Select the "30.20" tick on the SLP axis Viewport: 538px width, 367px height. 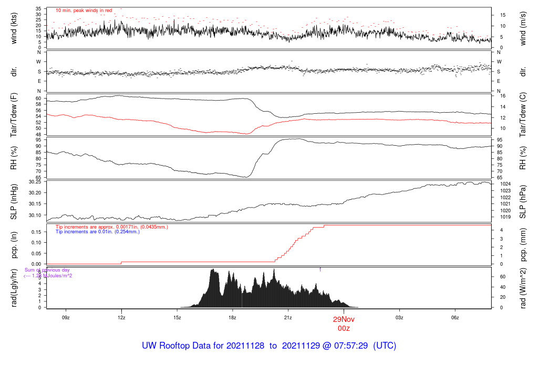tap(35, 193)
